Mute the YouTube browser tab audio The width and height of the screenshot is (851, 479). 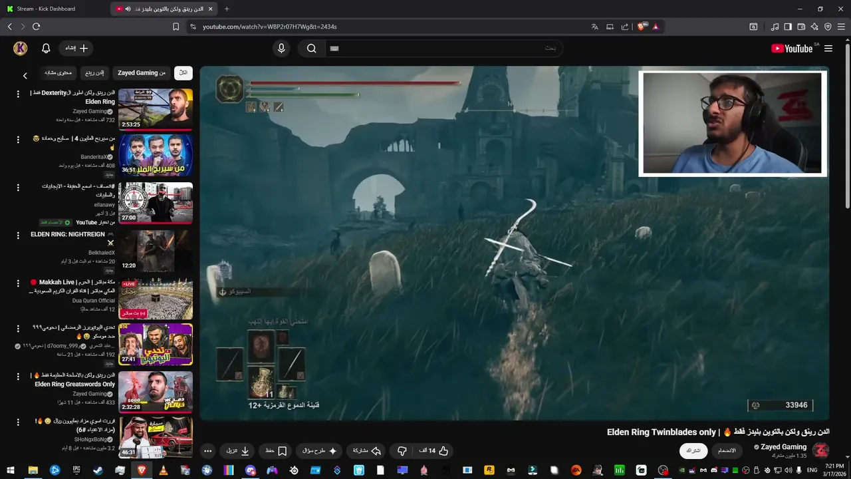tap(128, 9)
